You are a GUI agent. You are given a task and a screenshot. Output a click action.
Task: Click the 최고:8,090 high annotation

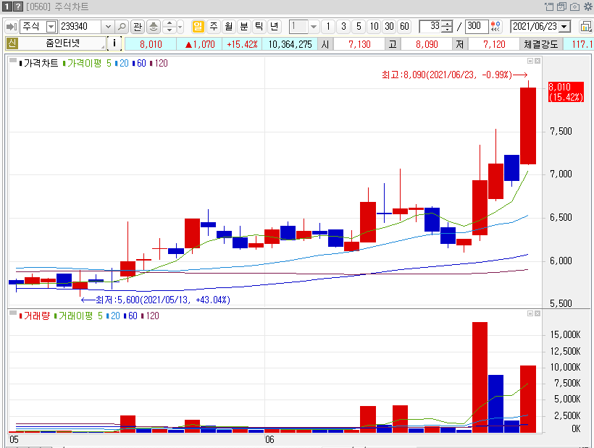point(454,75)
